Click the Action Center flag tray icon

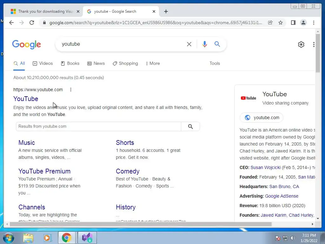tap(278, 238)
